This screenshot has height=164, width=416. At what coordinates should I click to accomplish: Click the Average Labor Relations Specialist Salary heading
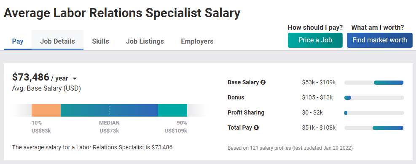point(122,13)
